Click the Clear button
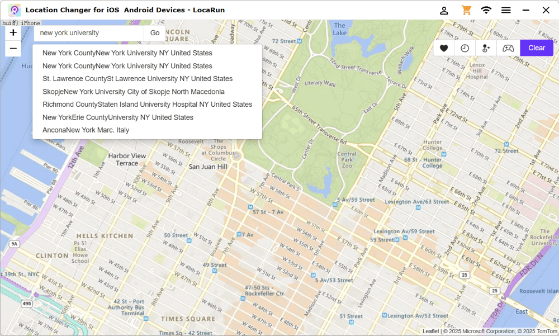 [x=537, y=48]
